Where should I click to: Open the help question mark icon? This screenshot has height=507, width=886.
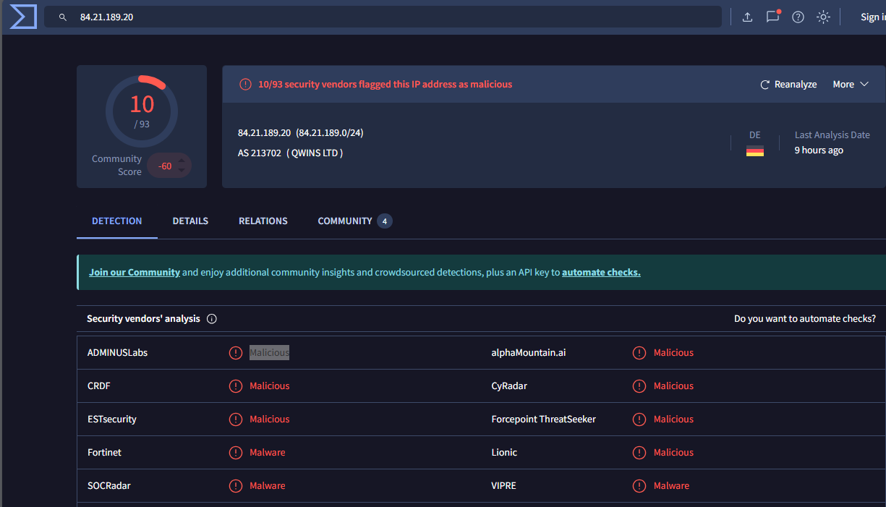pos(798,17)
